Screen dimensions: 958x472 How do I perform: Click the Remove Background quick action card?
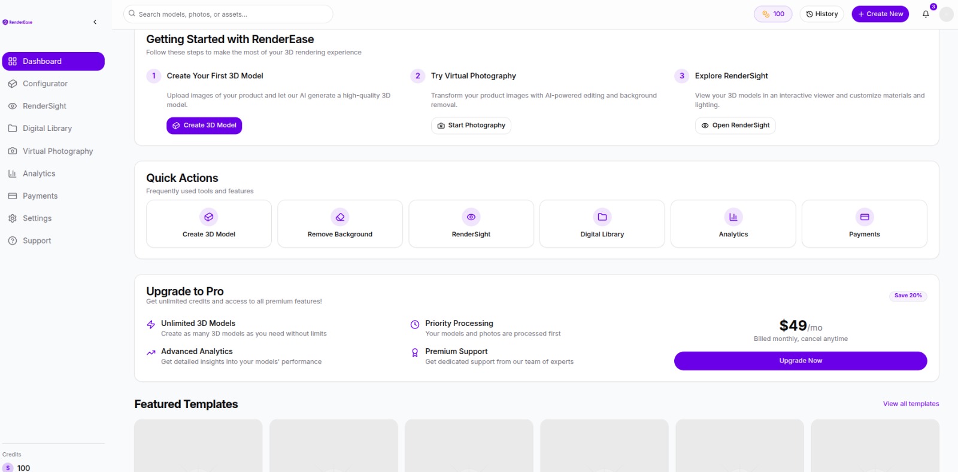tap(340, 224)
